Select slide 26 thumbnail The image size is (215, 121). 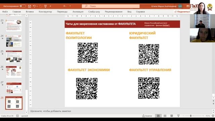[14, 72]
